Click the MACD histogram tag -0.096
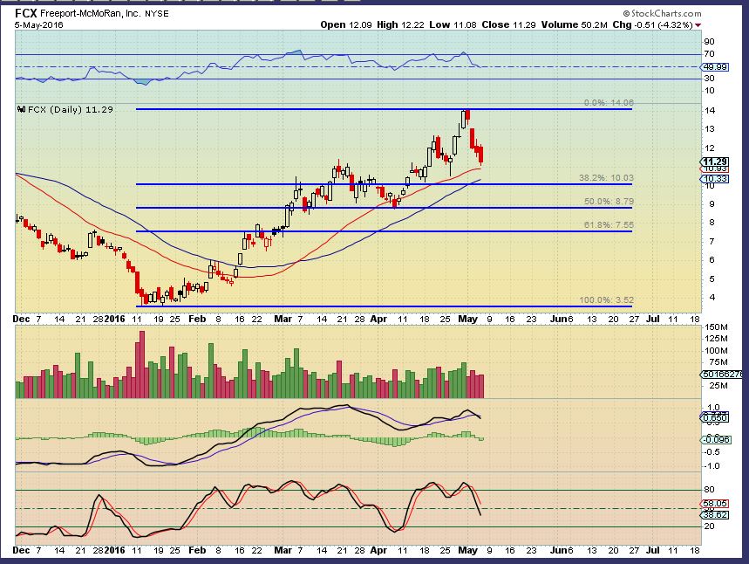 pos(716,439)
